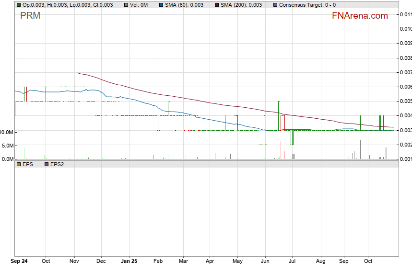The width and height of the screenshot is (412, 271).
Task: Click the Consensus Target: 0 - 0 text
Action: pos(307,5)
